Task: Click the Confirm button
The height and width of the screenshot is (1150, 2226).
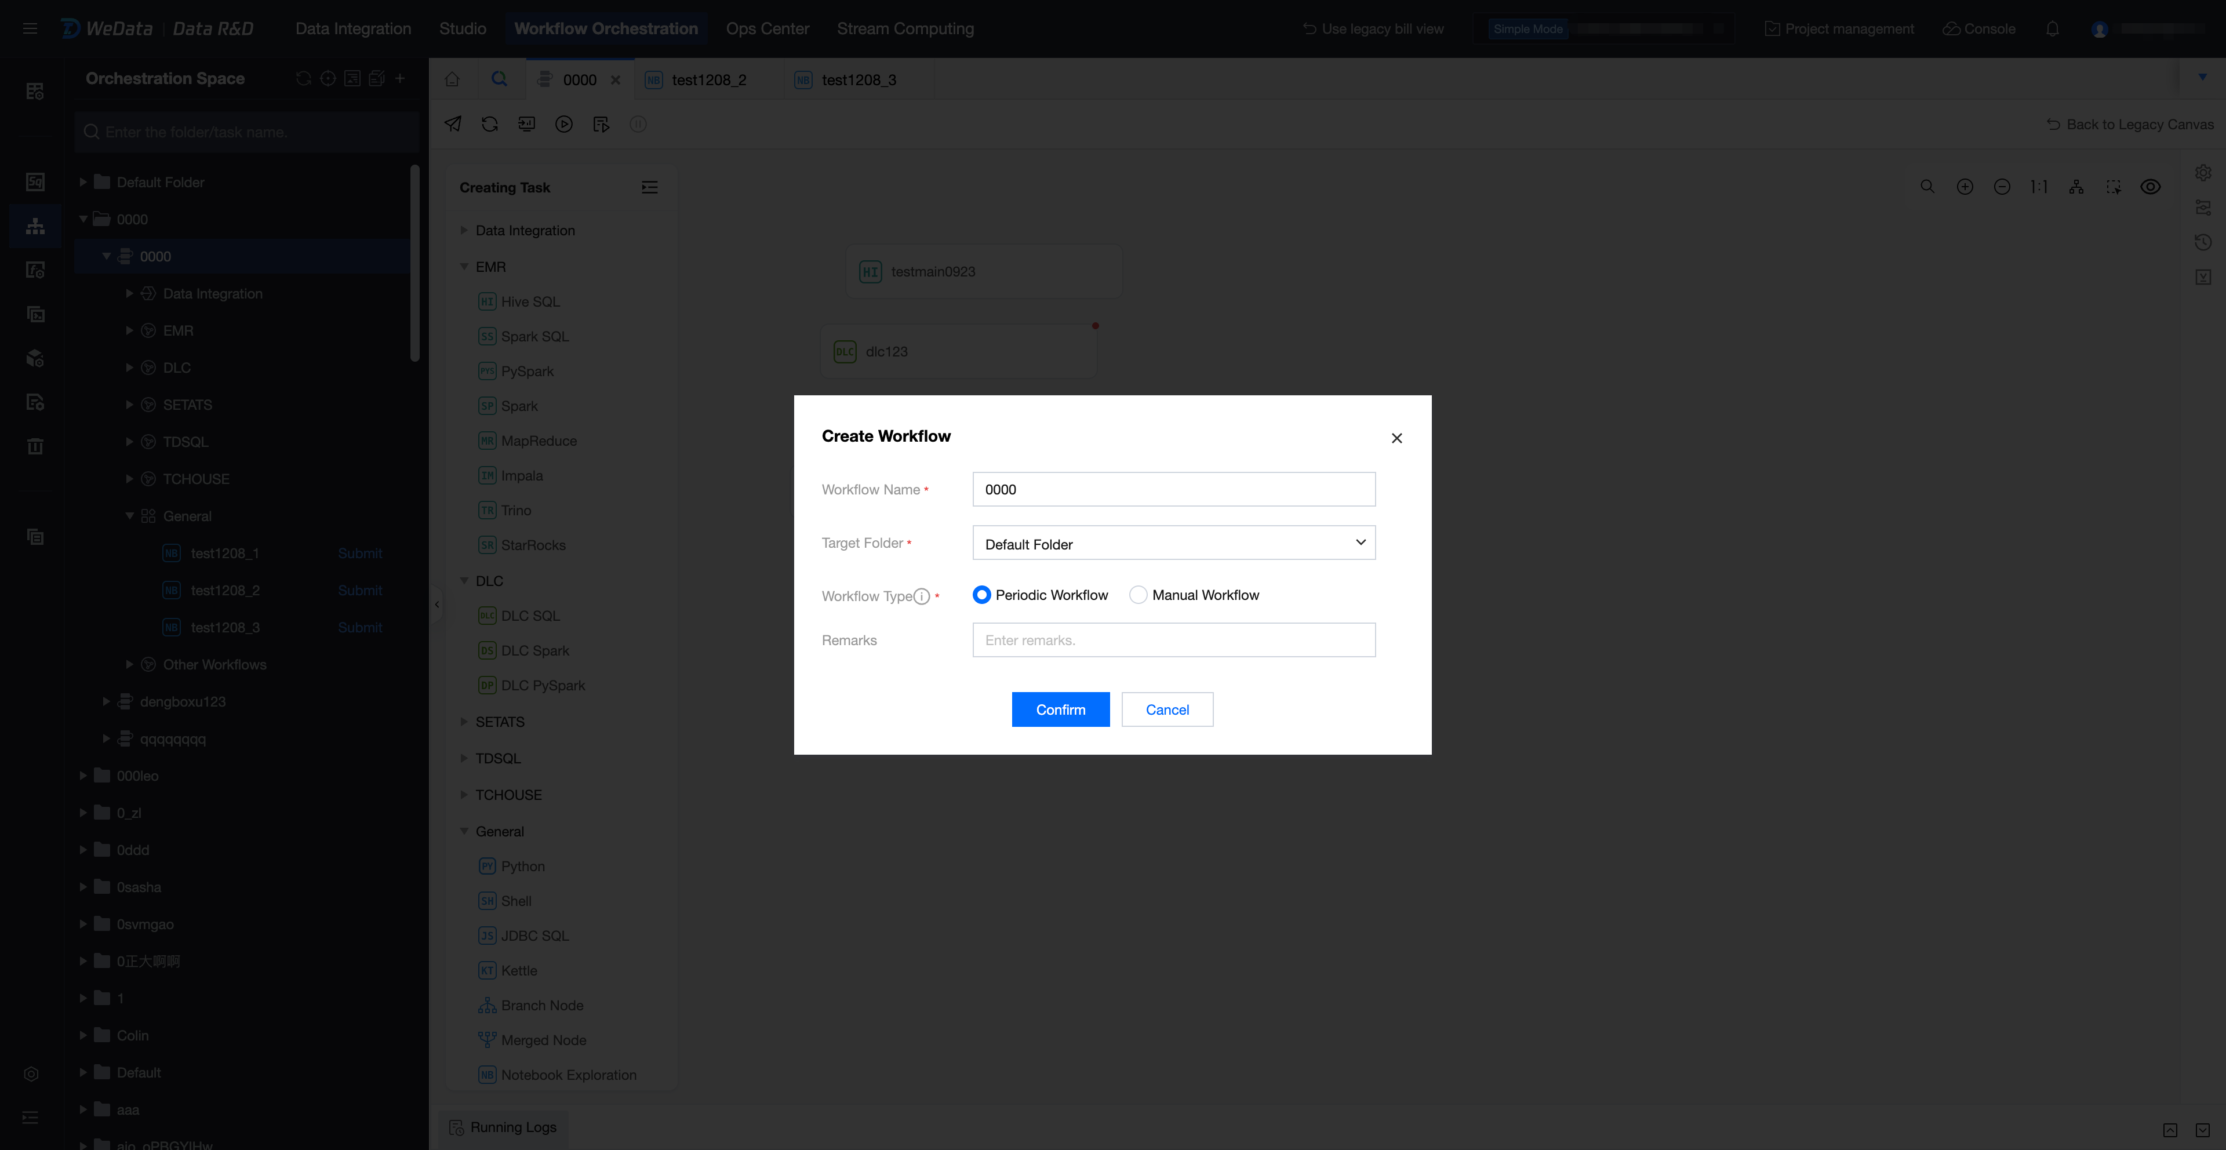Action: [x=1060, y=709]
